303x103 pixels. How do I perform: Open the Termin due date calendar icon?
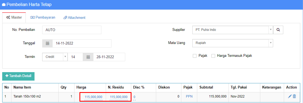[88, 57]
